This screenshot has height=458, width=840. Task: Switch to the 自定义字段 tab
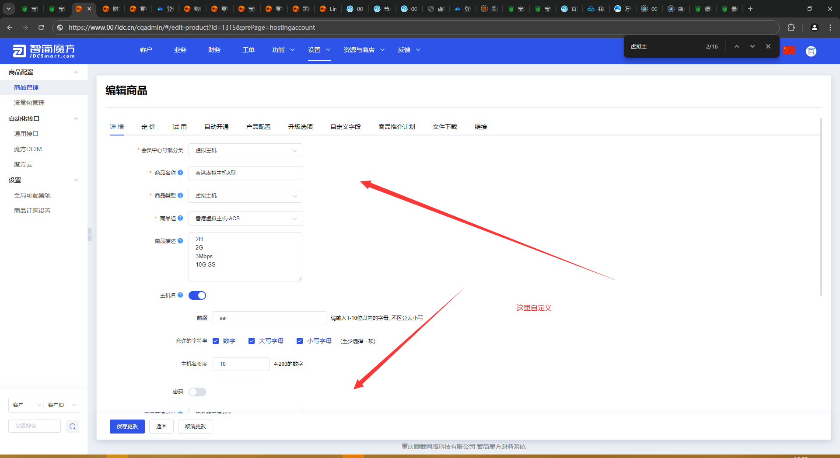point(346,127)
